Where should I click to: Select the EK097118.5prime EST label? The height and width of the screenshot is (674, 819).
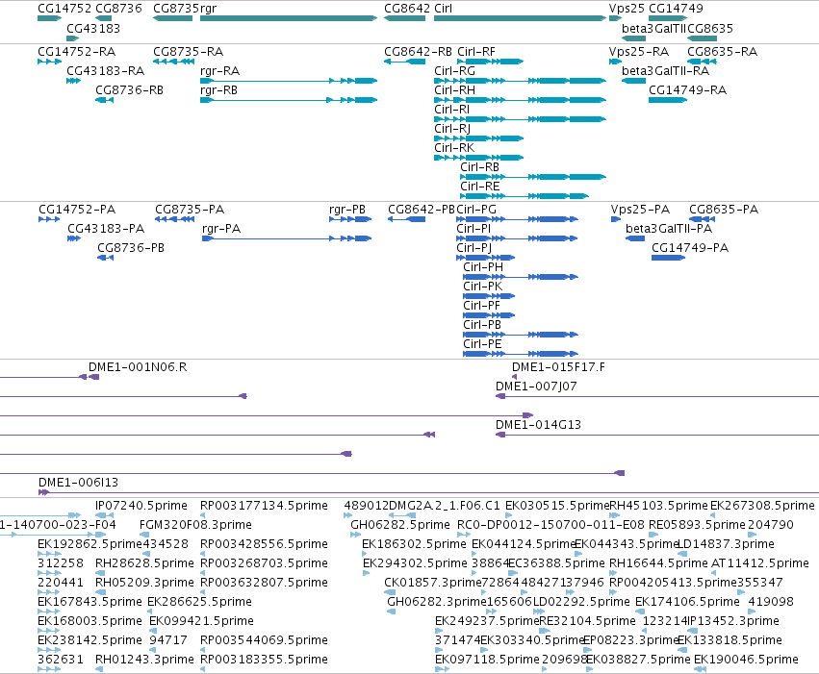(487, 660)
